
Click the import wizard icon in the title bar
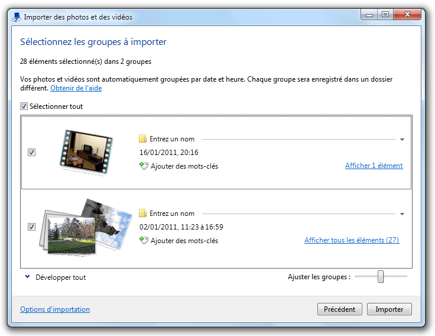click(x=17, y=17)
